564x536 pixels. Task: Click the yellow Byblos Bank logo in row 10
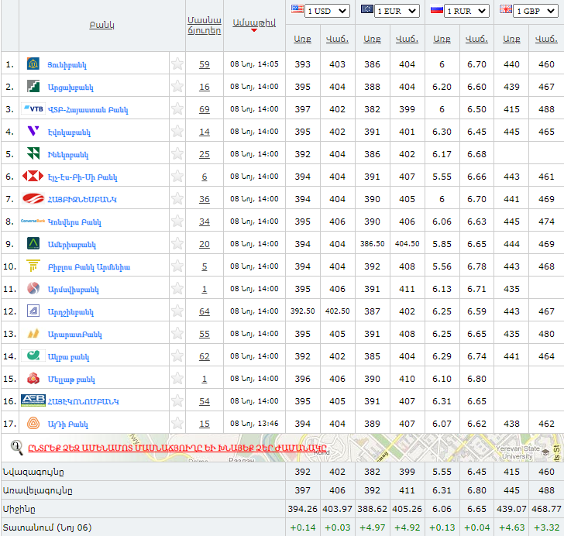[x=33, y=266]
